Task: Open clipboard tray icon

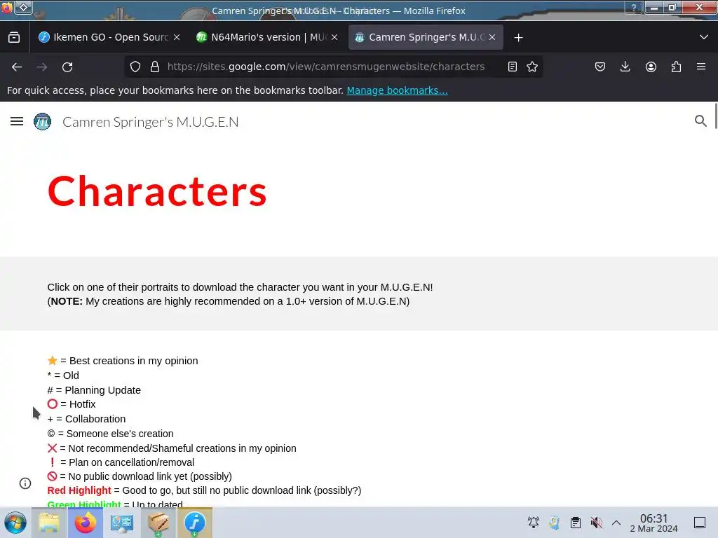Action: click(576, 522)
